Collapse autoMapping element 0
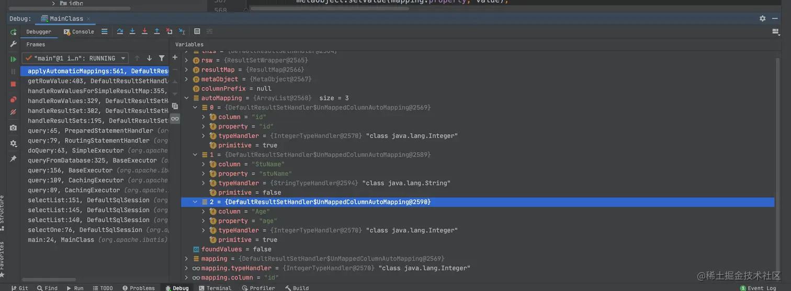 click(196, 108)
